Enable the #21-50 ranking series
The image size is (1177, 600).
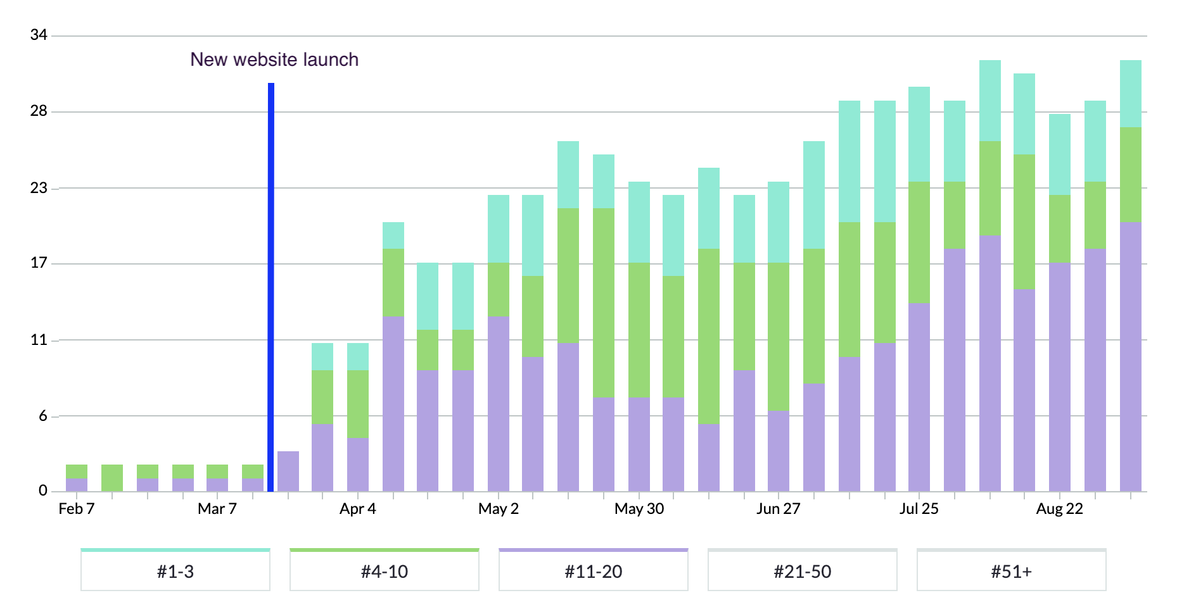coord(802,571)
